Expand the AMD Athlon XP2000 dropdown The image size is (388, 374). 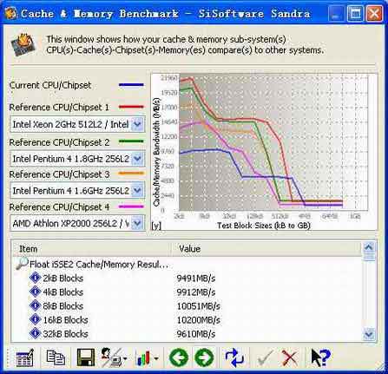(x=137, y=223)
